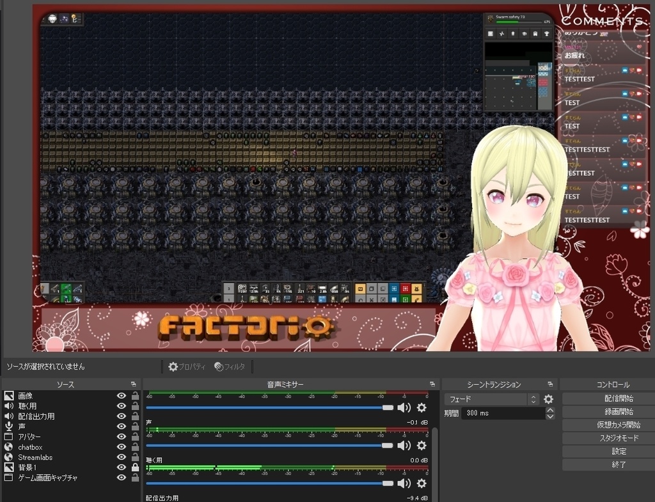This screenshot has height=502, width=655.
Task: Lock the Streamlabs source
Action: point(136,457)
